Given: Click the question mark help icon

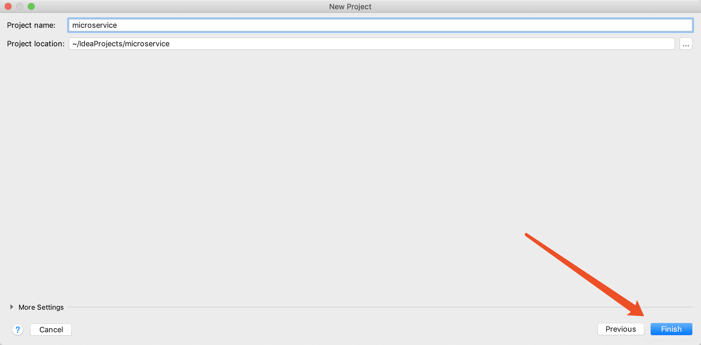Looking at the screenshot, I should point(18,329).
